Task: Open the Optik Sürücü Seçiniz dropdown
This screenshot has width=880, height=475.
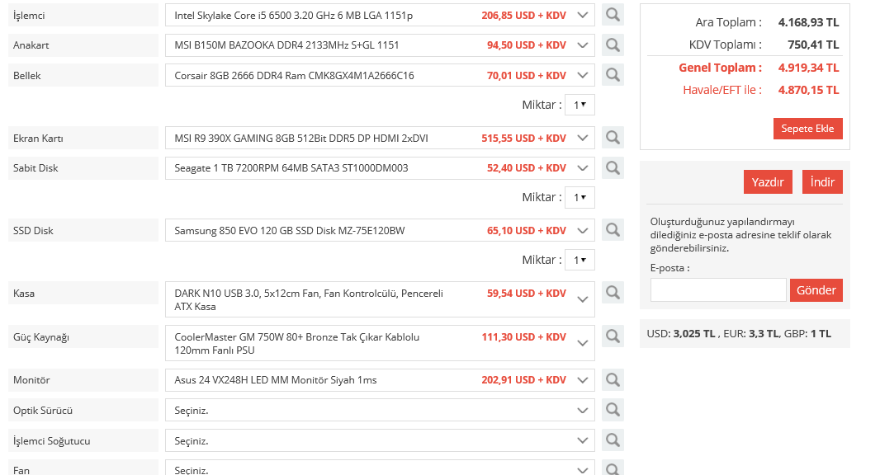Action: coord(379,410)
